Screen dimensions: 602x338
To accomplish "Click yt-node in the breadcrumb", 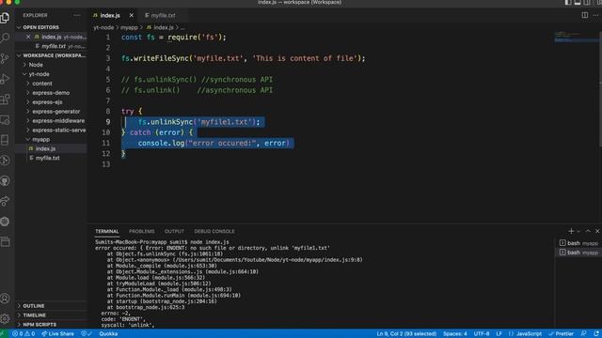I will pos(103,27).
